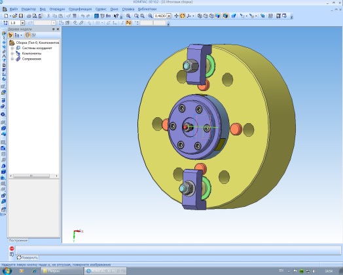The width and height of the screenshot is (343, 275).
Task: Redo the last undone action
Action: click(88, 16)
